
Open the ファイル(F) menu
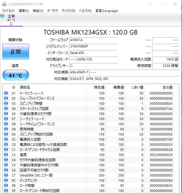(x=8, y=11)
